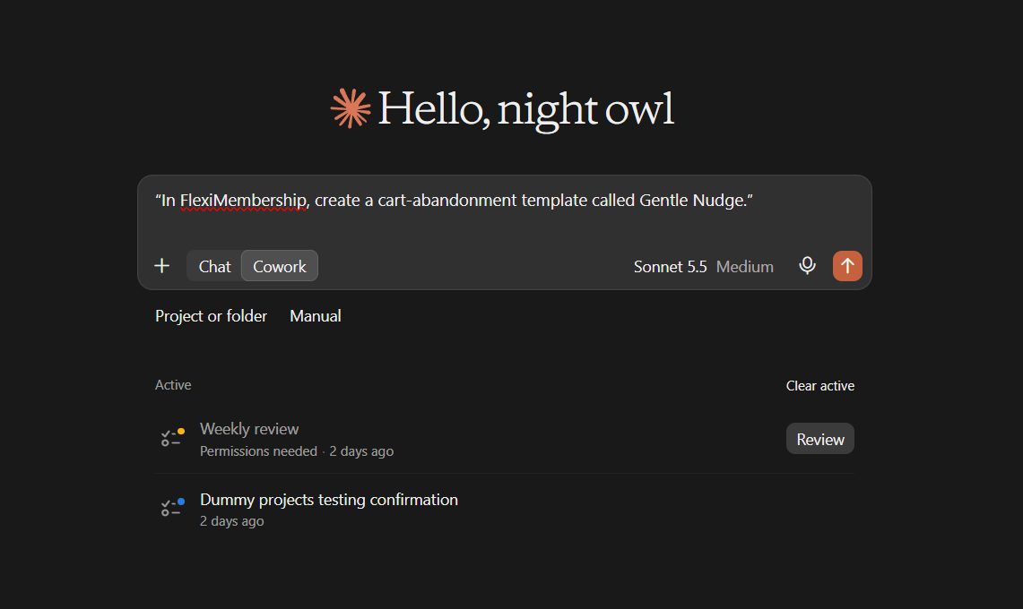Select the Cowork mode toggle
The image size is (1023, 609).
tap(279, 266)
